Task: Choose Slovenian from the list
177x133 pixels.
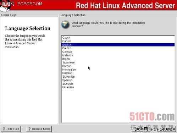Action: click(118, 77)
